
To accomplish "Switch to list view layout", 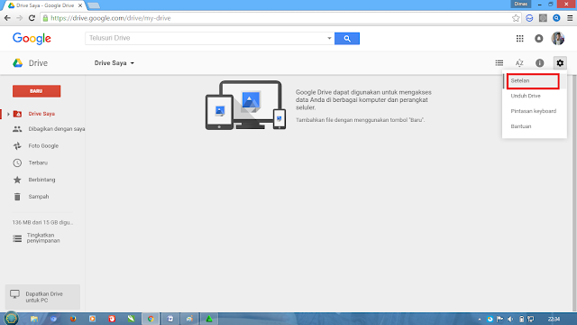I will click(x=499, y=63).
